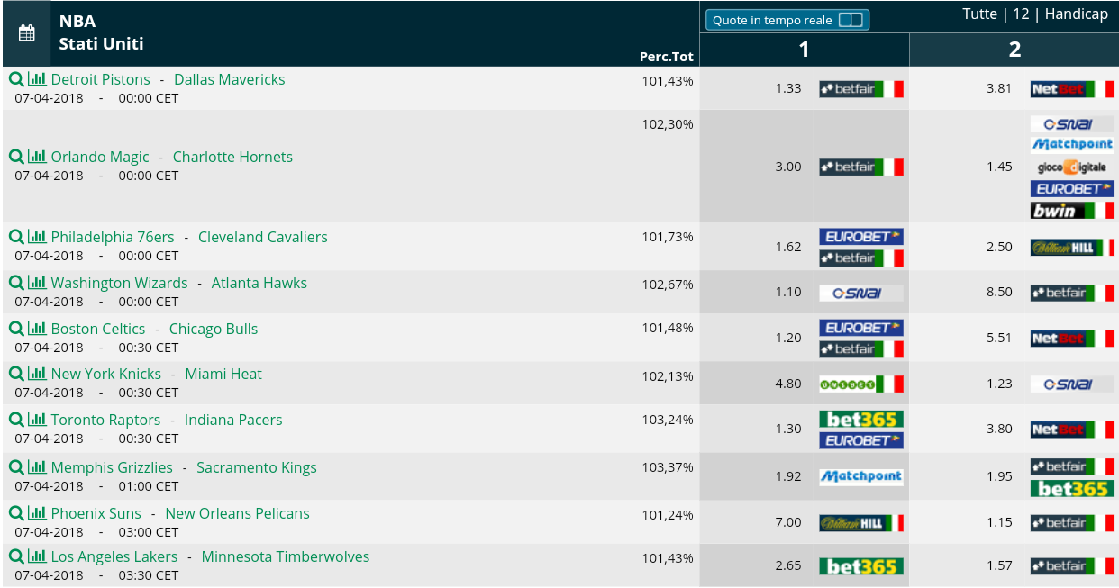The image size is (1119, 588).
Task: Open the Sacramento Kings team link
Action: (x=257, y=467)
